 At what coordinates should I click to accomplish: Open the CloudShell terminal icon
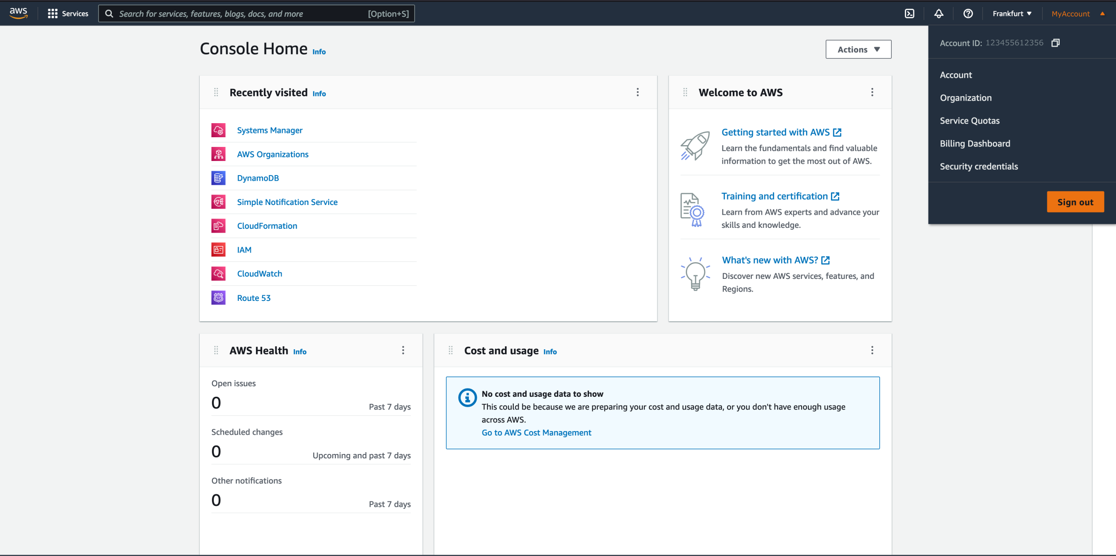pyautogui.click(x=909, y=14)
